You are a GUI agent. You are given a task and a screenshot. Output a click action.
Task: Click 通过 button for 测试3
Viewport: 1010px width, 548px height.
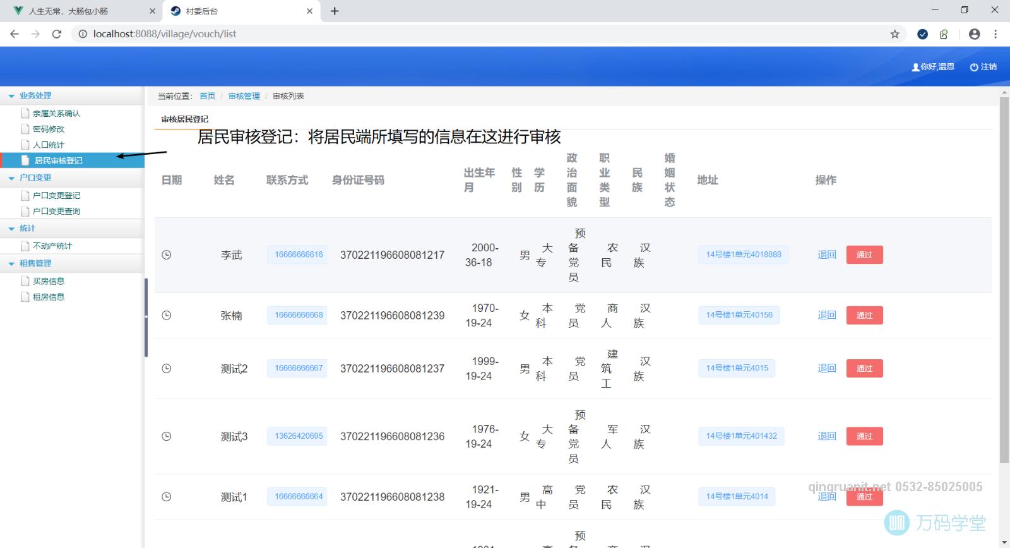(x=864, y=436)
